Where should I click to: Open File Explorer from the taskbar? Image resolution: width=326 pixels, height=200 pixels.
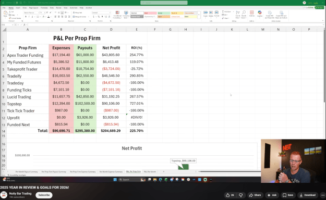155,180
